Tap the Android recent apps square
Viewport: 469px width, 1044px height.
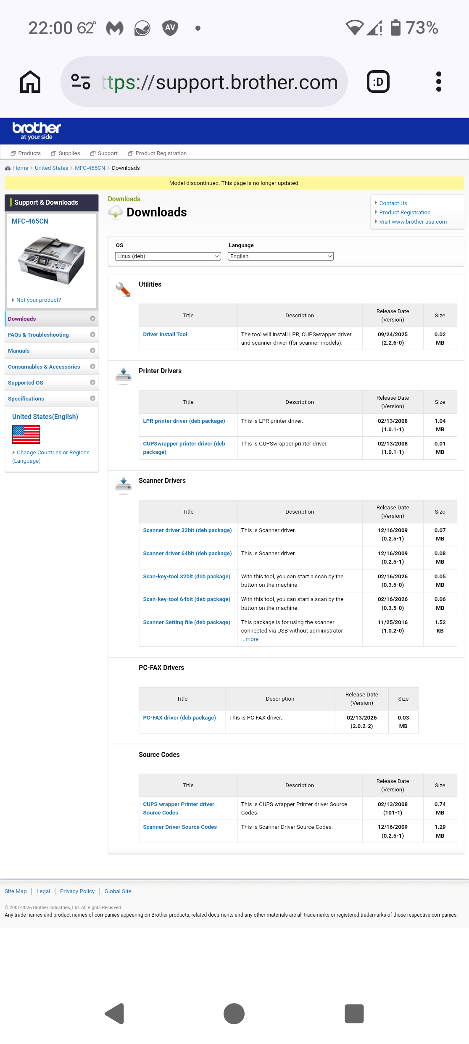[354, 1014]
